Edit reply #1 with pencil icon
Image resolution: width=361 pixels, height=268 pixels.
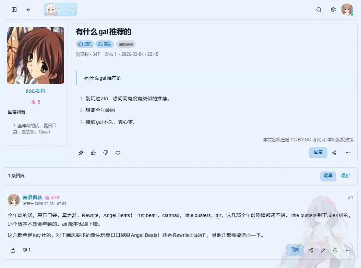point(323,250)
